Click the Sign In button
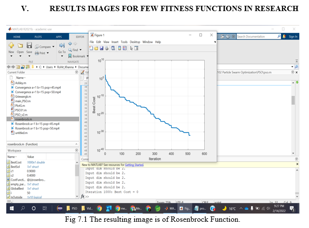Screen dimensions: 309x228 pos(293,37)
